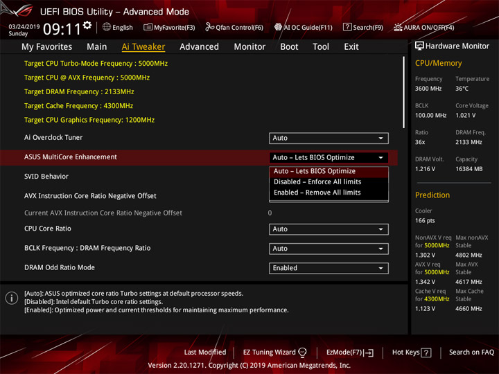Switch to My Favorites tab

[47, 47]
